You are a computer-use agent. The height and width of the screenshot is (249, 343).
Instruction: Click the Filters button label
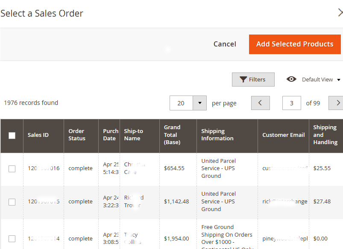(257, 79)
